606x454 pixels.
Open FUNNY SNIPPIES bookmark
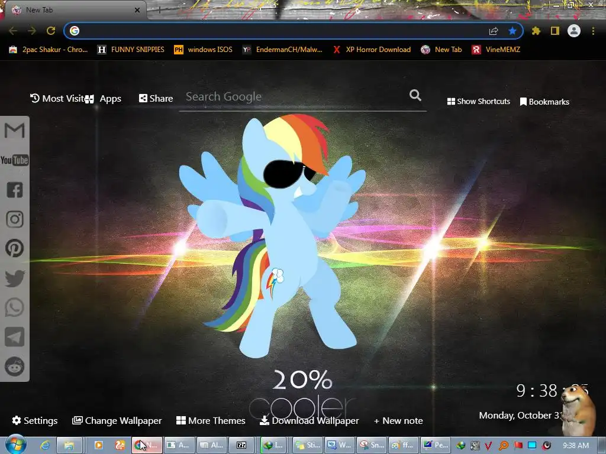(x=131, y=50)
